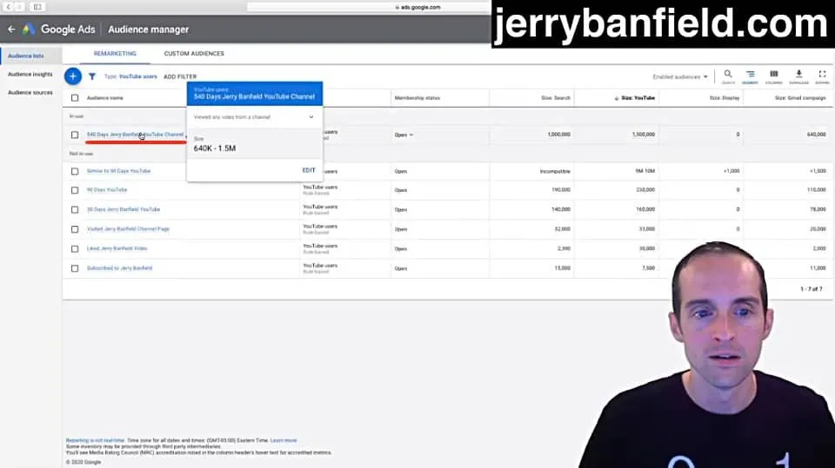Open the Enabled audiences dropdown
Screen dimensions: 835x468
[680, 76]
